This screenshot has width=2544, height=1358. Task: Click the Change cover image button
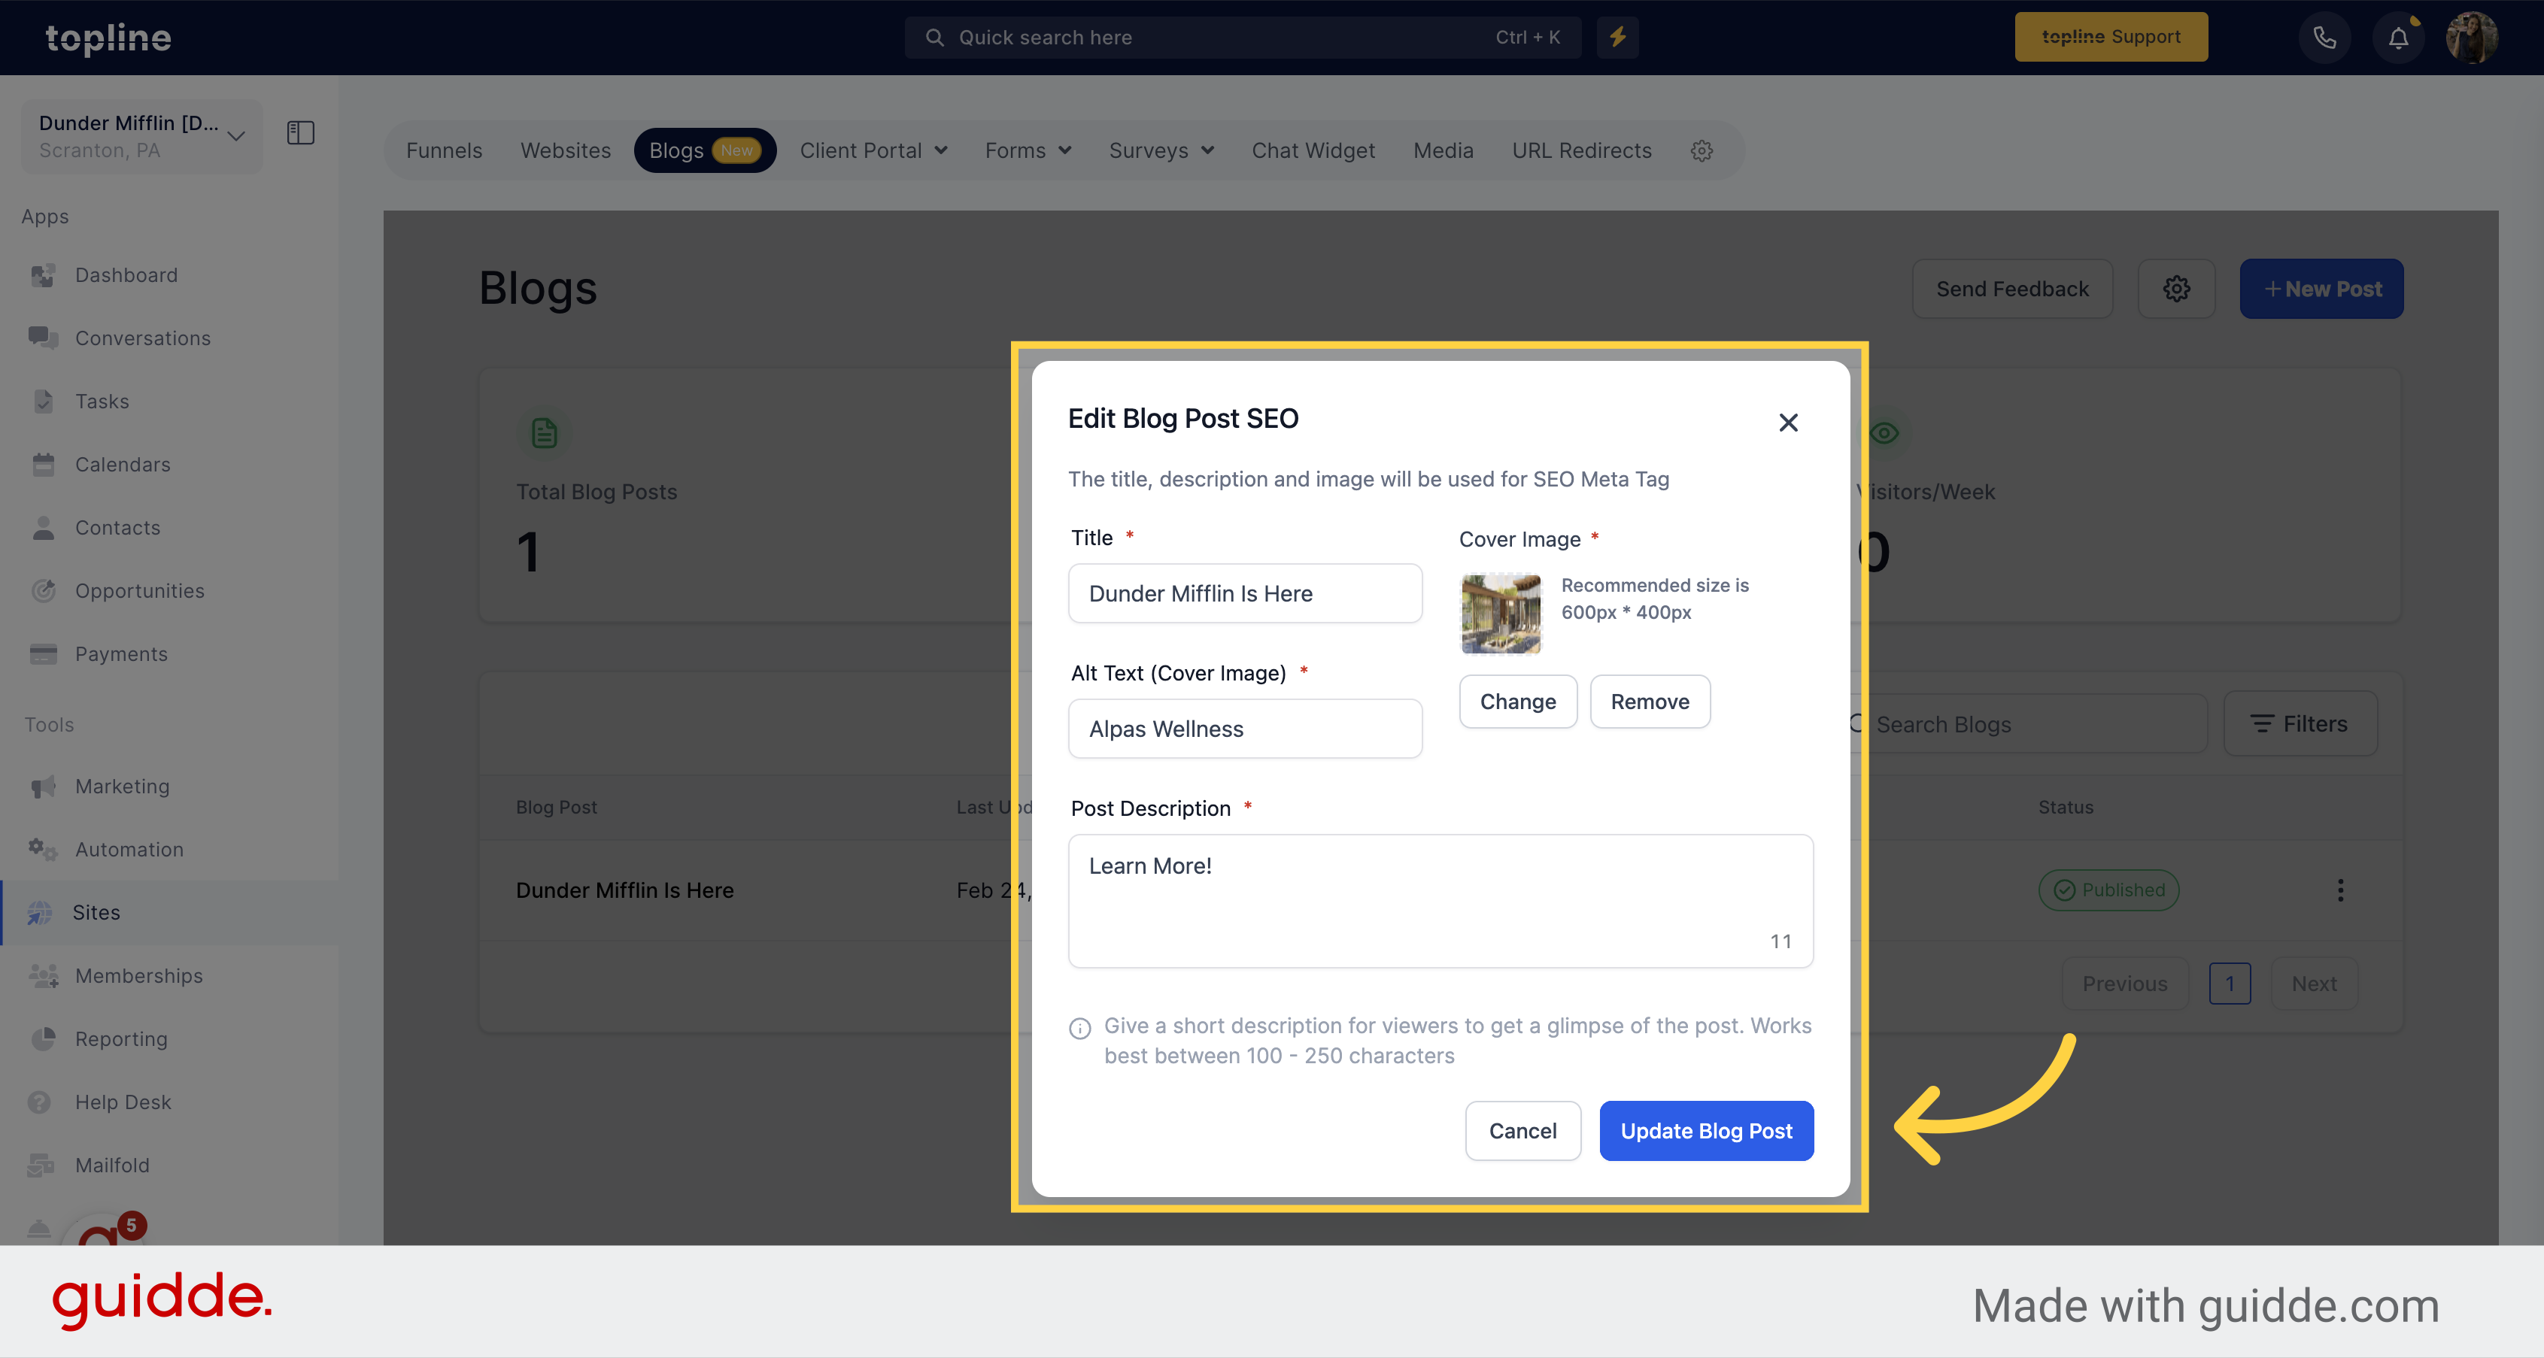point(1517,702)
